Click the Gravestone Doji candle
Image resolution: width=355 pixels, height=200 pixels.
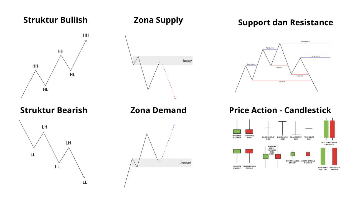click(296, 128)
